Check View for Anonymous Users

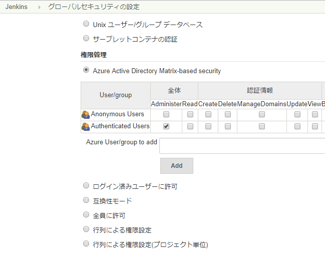pos(315,114)
